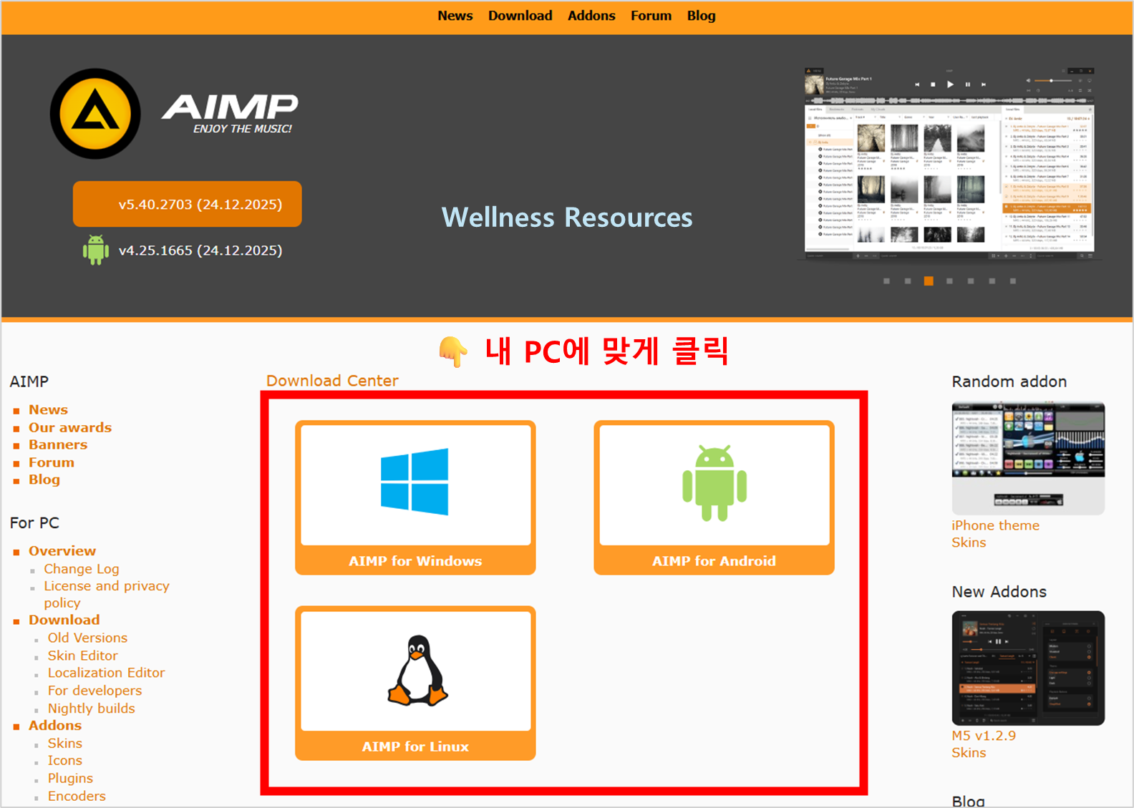This screenshot has width=1134, height=808.
Task: Open Download in the top navigation bar
Action: [x=520, y=16]
